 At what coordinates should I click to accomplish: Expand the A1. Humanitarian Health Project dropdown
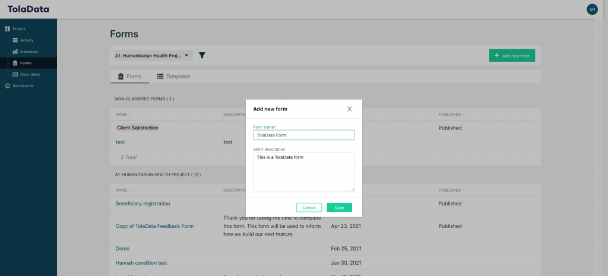152,55
